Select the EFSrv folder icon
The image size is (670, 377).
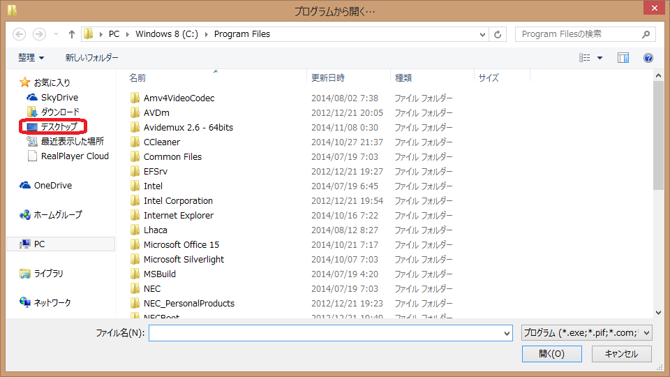135,172
